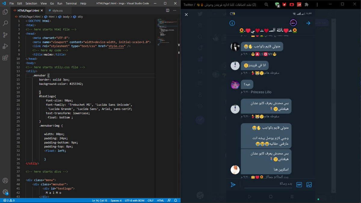Open the browser extensions puzzle icon
This screenshot has height=203, width=361.
307,5
